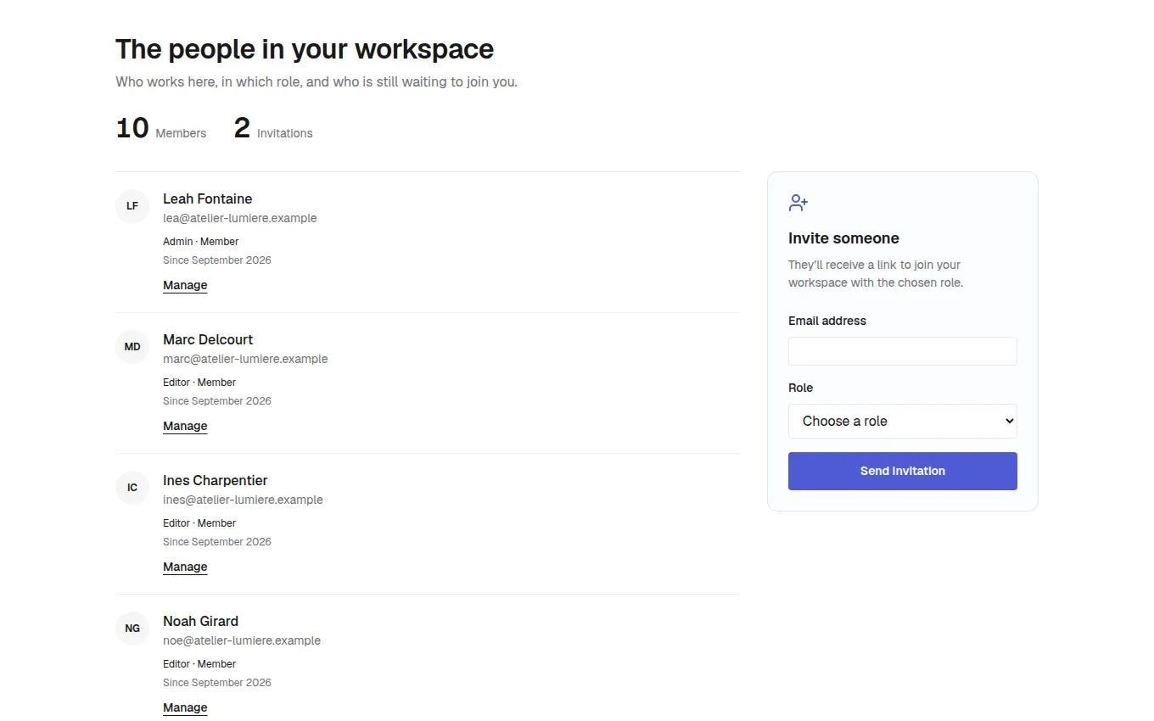Click email marc@atelier-lumiere.example
The width and height of the screenshot is (1154, 721).
[x=245, y=359]
